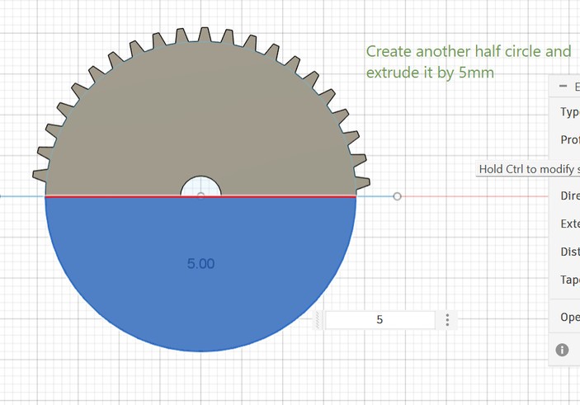Open the three-dot menu beside distance field

coord(447,320)
